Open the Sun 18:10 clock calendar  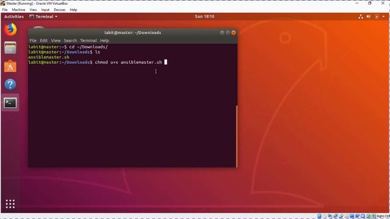205,16
